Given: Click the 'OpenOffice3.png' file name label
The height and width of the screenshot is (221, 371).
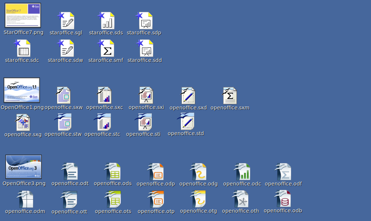Looking at the screenshot, I should pos(24,183).
